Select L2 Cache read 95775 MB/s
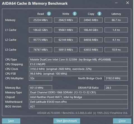The width and height of the screenshot is (134, 124). tap(40, 40)
